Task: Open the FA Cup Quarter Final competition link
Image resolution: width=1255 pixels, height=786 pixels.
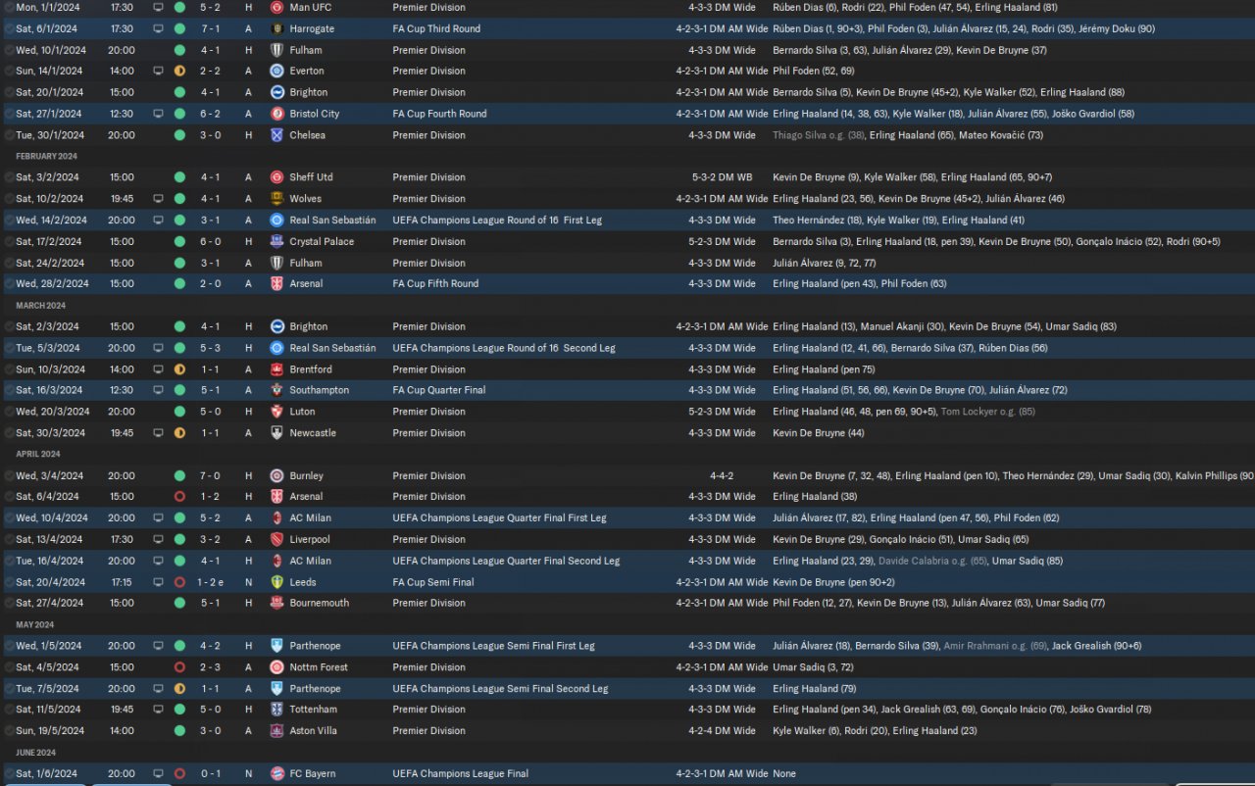Action: (439, 390)
